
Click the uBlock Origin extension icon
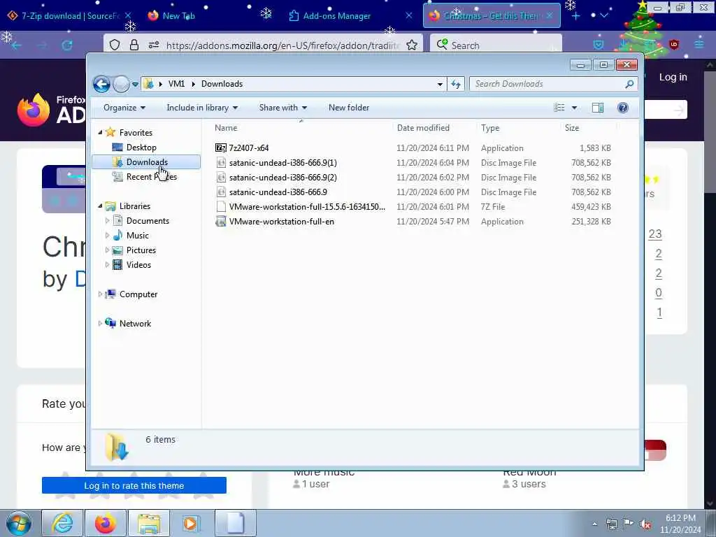[673, 44]
